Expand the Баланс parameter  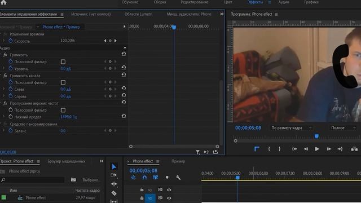[x=3, y=130]
